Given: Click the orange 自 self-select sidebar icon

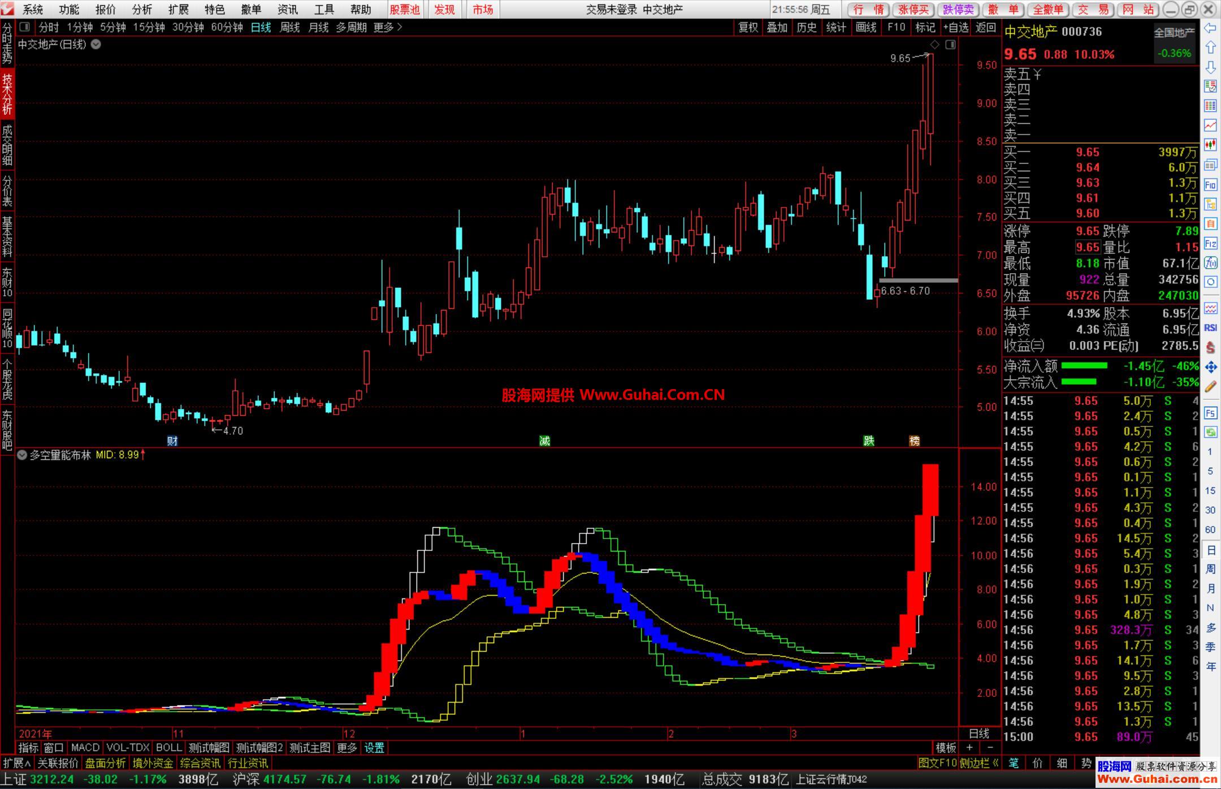Looking at the screenshot, I should pyautogui.click(x=1210, y=224).
